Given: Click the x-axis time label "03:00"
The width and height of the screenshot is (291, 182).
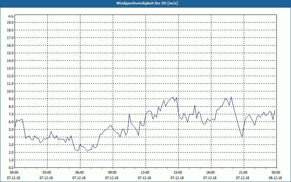Looking at the screenshot, I should pos(47,173).
